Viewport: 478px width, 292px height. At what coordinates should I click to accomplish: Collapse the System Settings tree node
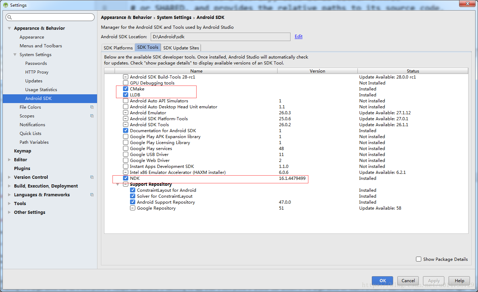pos(15,55)
